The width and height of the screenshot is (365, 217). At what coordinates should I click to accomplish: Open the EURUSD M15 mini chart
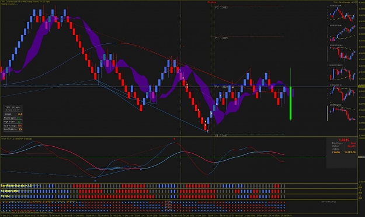[342, 73]
